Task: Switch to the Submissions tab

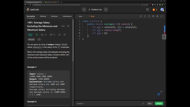Action: (67, 16)
